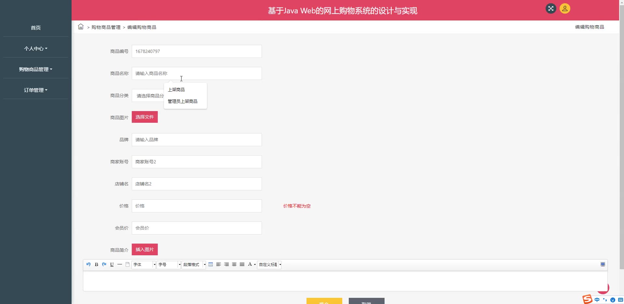
Task: Open Sogou emoji smiley icon
Action: pyautogui.click(x=613, y=300)
